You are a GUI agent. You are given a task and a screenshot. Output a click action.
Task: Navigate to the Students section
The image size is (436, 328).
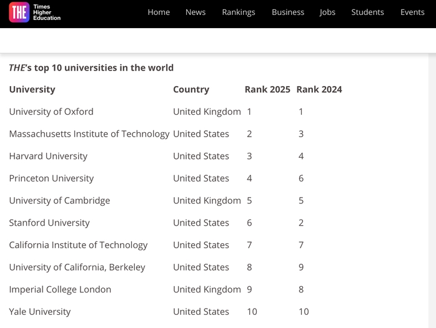(x=367, y=12)
